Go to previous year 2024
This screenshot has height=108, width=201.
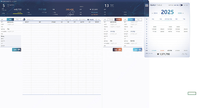pyautogui.click(x=155, y=13)
